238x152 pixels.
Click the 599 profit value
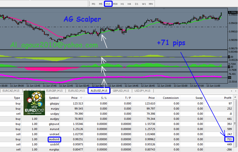click(229, 129)
